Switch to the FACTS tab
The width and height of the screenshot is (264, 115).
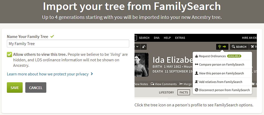[x=184, y=92]
